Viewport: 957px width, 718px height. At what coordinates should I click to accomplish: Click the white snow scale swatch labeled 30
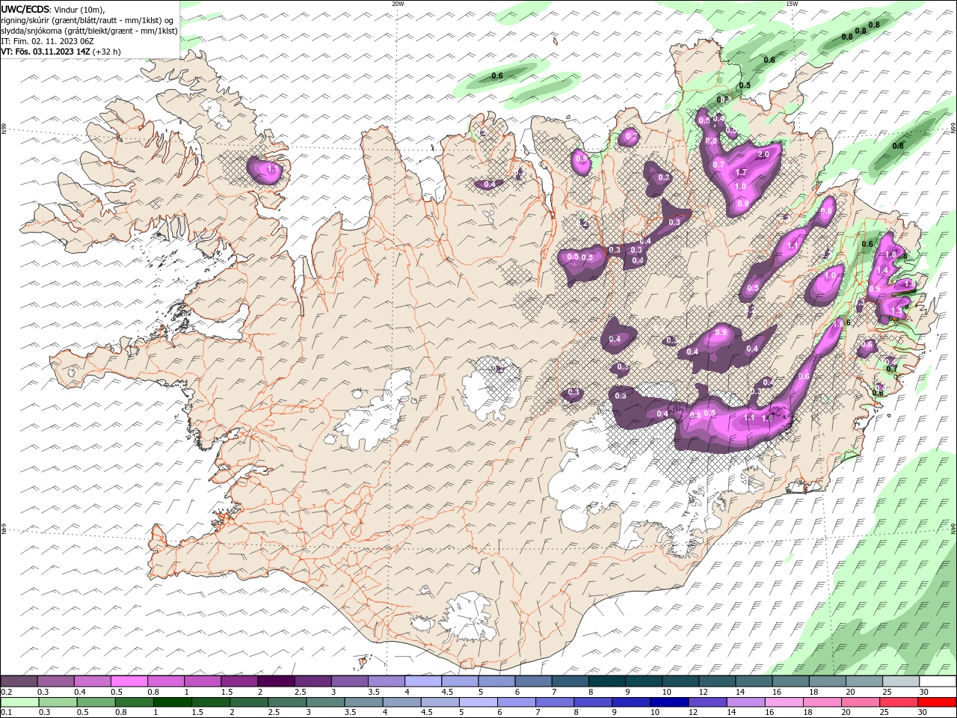point(937,681)
